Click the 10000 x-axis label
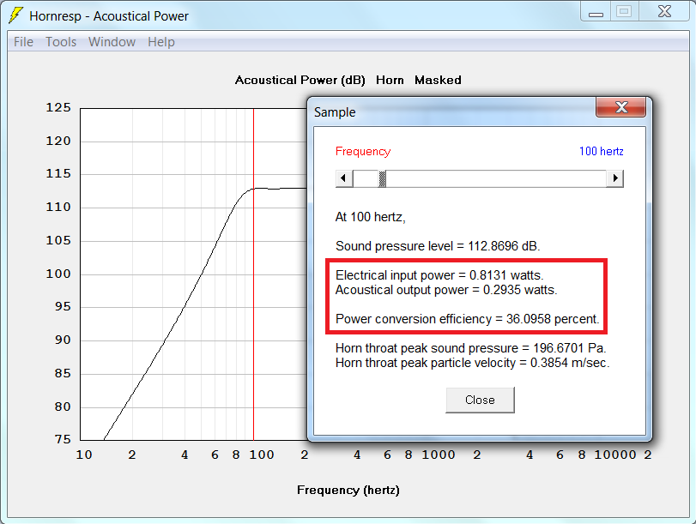This screenshot has height=524, width=696. pyautogui.click(x=615, y=455)
